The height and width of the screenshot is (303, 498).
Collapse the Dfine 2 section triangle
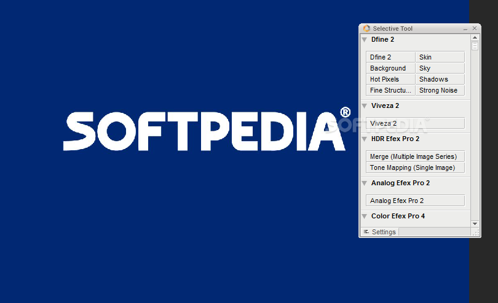[365, 40]
